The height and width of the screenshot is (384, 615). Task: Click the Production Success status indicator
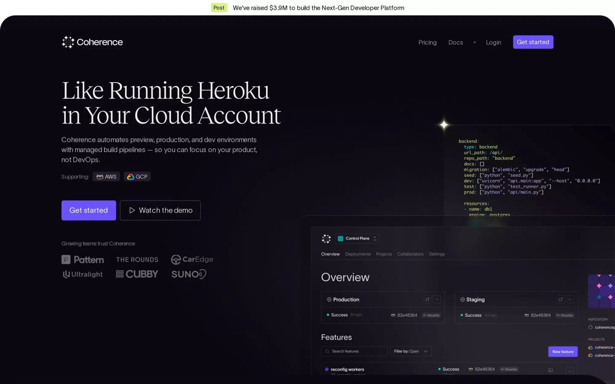click(337, 315)
